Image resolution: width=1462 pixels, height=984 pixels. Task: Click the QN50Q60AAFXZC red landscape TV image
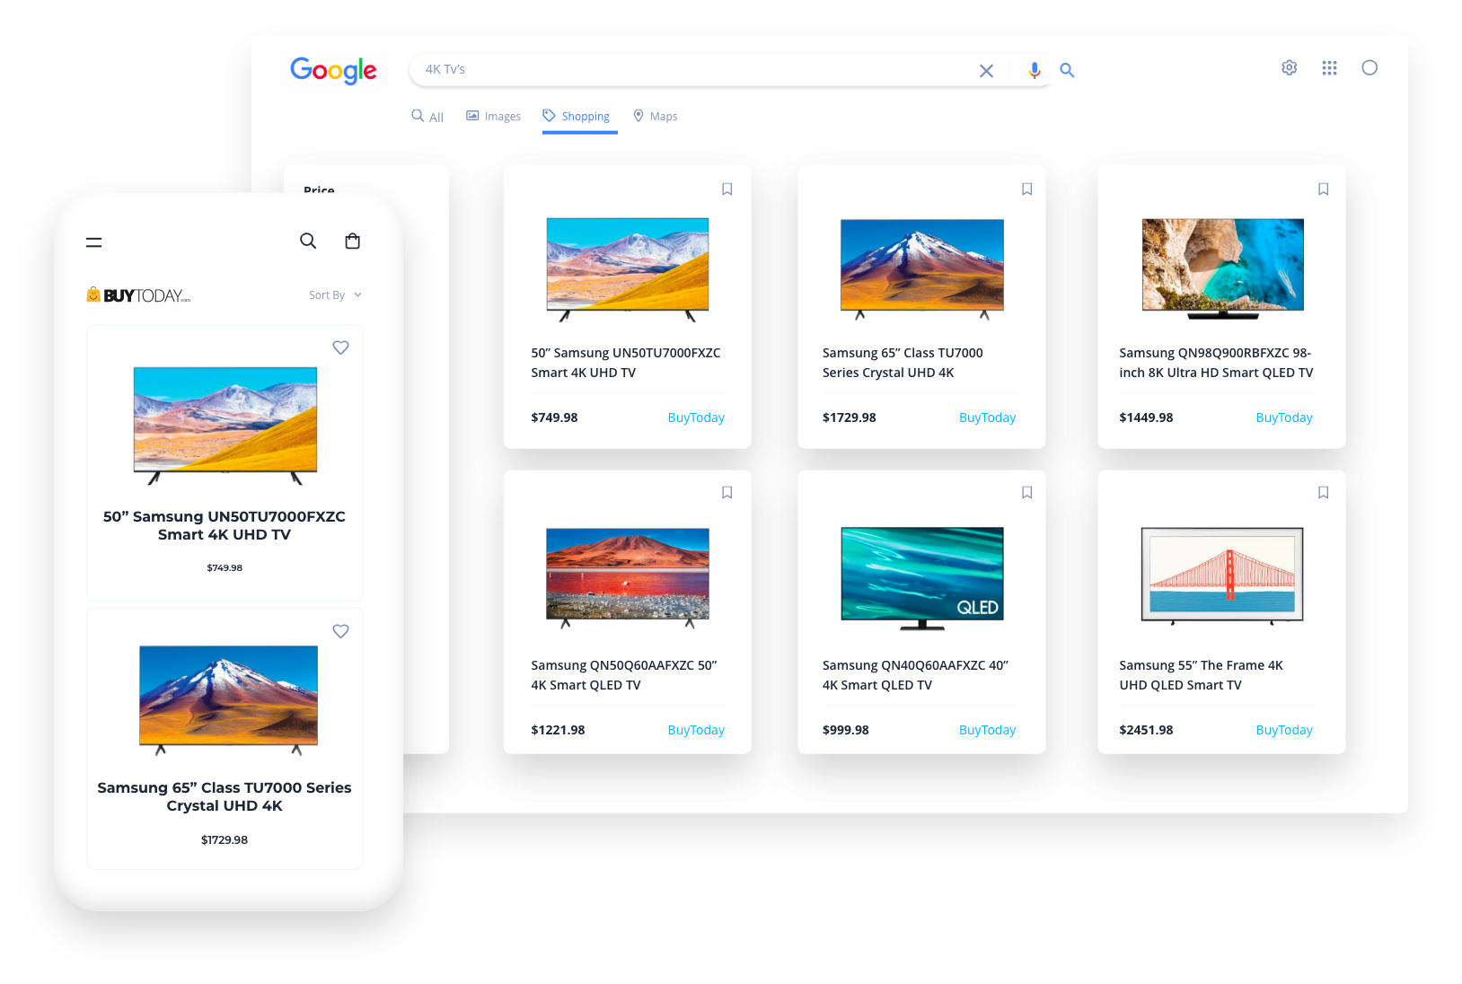pyautogui.click(x=628, y=577)
